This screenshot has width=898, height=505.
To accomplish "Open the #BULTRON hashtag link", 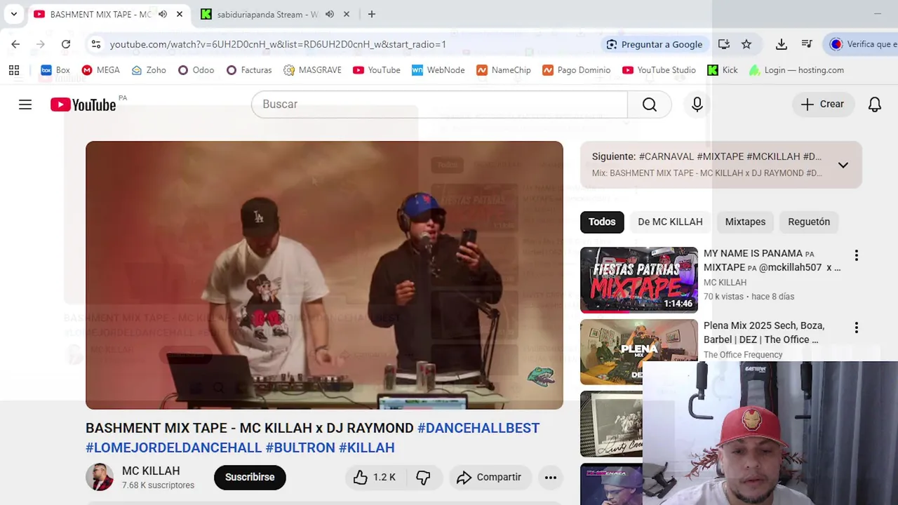I will [x=300, y=447].
